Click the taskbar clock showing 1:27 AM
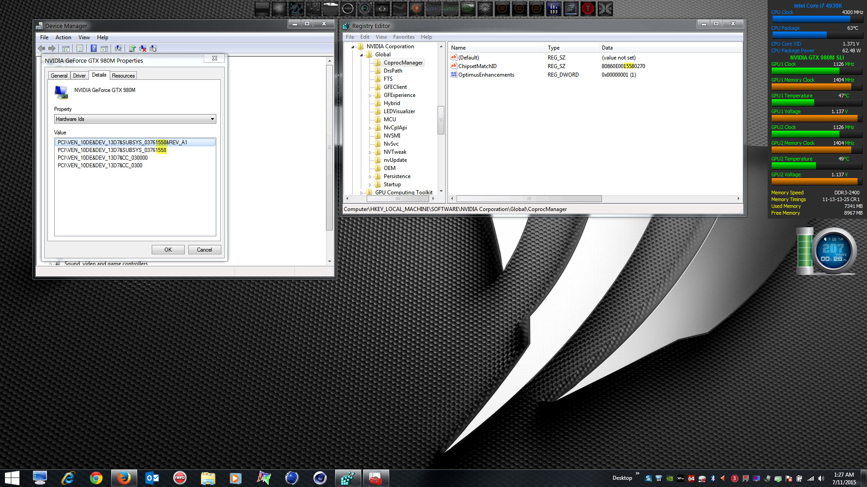 (x=844, y=478)
